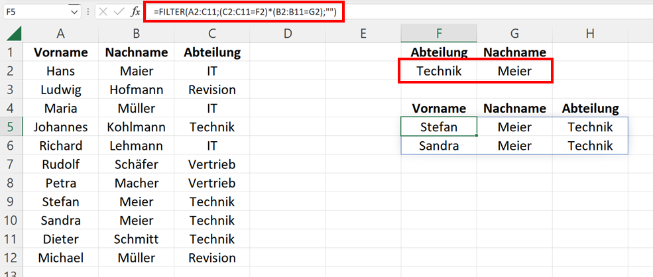The height and width of the screenshot is (277, 653).
Task: Select cell F2 containing Technik
Action: pos(439,71)
